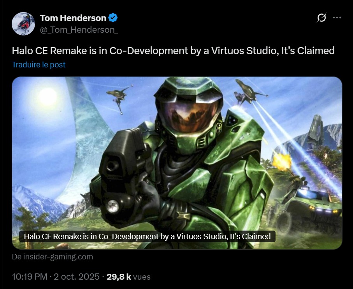Click the 10:19 PM timestamp
Viewport: 353px width, 289px height.
30,277
